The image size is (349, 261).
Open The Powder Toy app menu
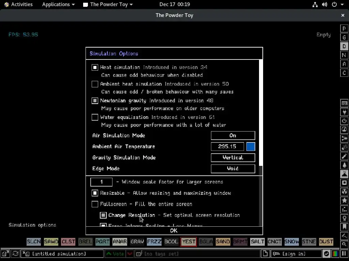point(108,4)
